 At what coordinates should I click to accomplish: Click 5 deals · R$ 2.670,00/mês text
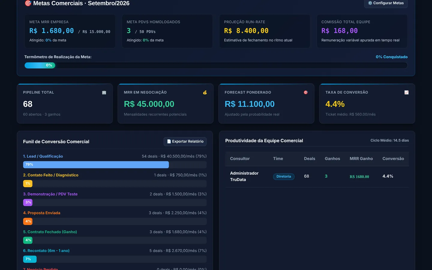(178, 251)
